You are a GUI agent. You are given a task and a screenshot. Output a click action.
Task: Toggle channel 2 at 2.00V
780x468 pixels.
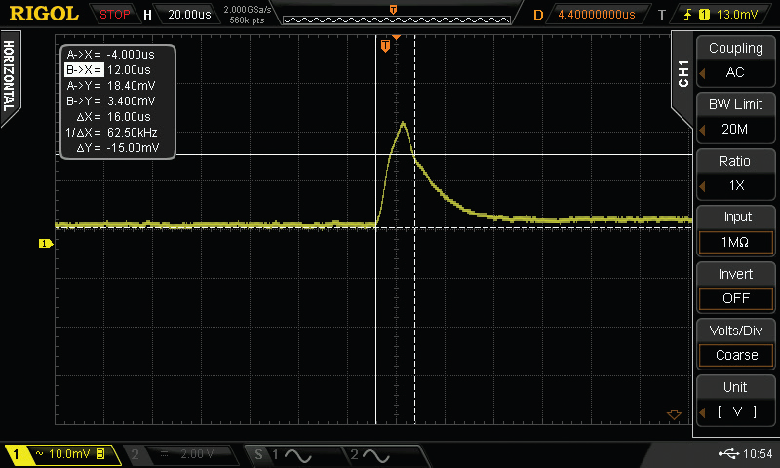(183, 455)
